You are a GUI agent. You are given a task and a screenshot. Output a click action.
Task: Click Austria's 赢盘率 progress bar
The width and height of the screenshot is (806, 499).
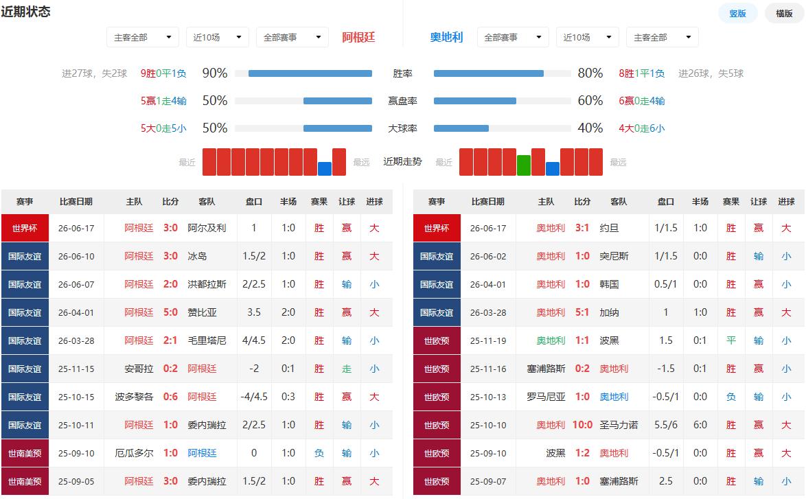[x=503, y=101]
